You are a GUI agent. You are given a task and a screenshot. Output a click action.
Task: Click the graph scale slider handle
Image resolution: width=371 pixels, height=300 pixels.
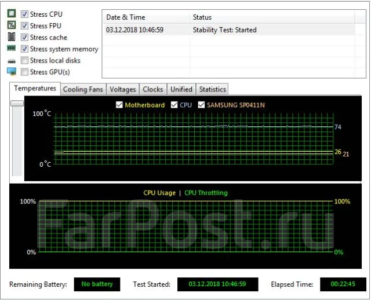(17, 103)
